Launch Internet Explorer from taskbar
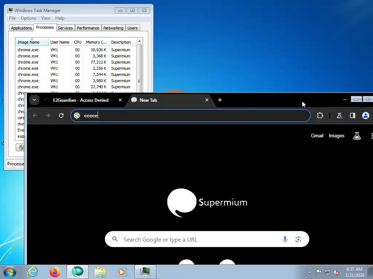The width and height of the screenshot is (373, 279). pyautogui.click(x=32, y=272)
